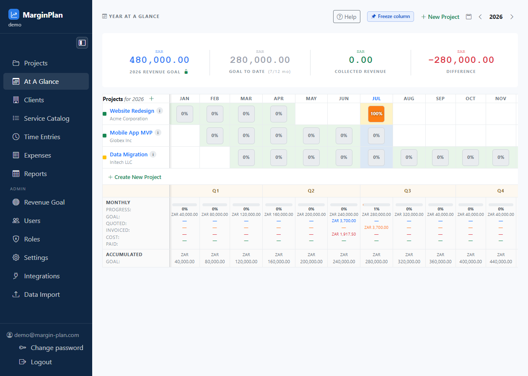Open the calendar icon next to year

469,17
